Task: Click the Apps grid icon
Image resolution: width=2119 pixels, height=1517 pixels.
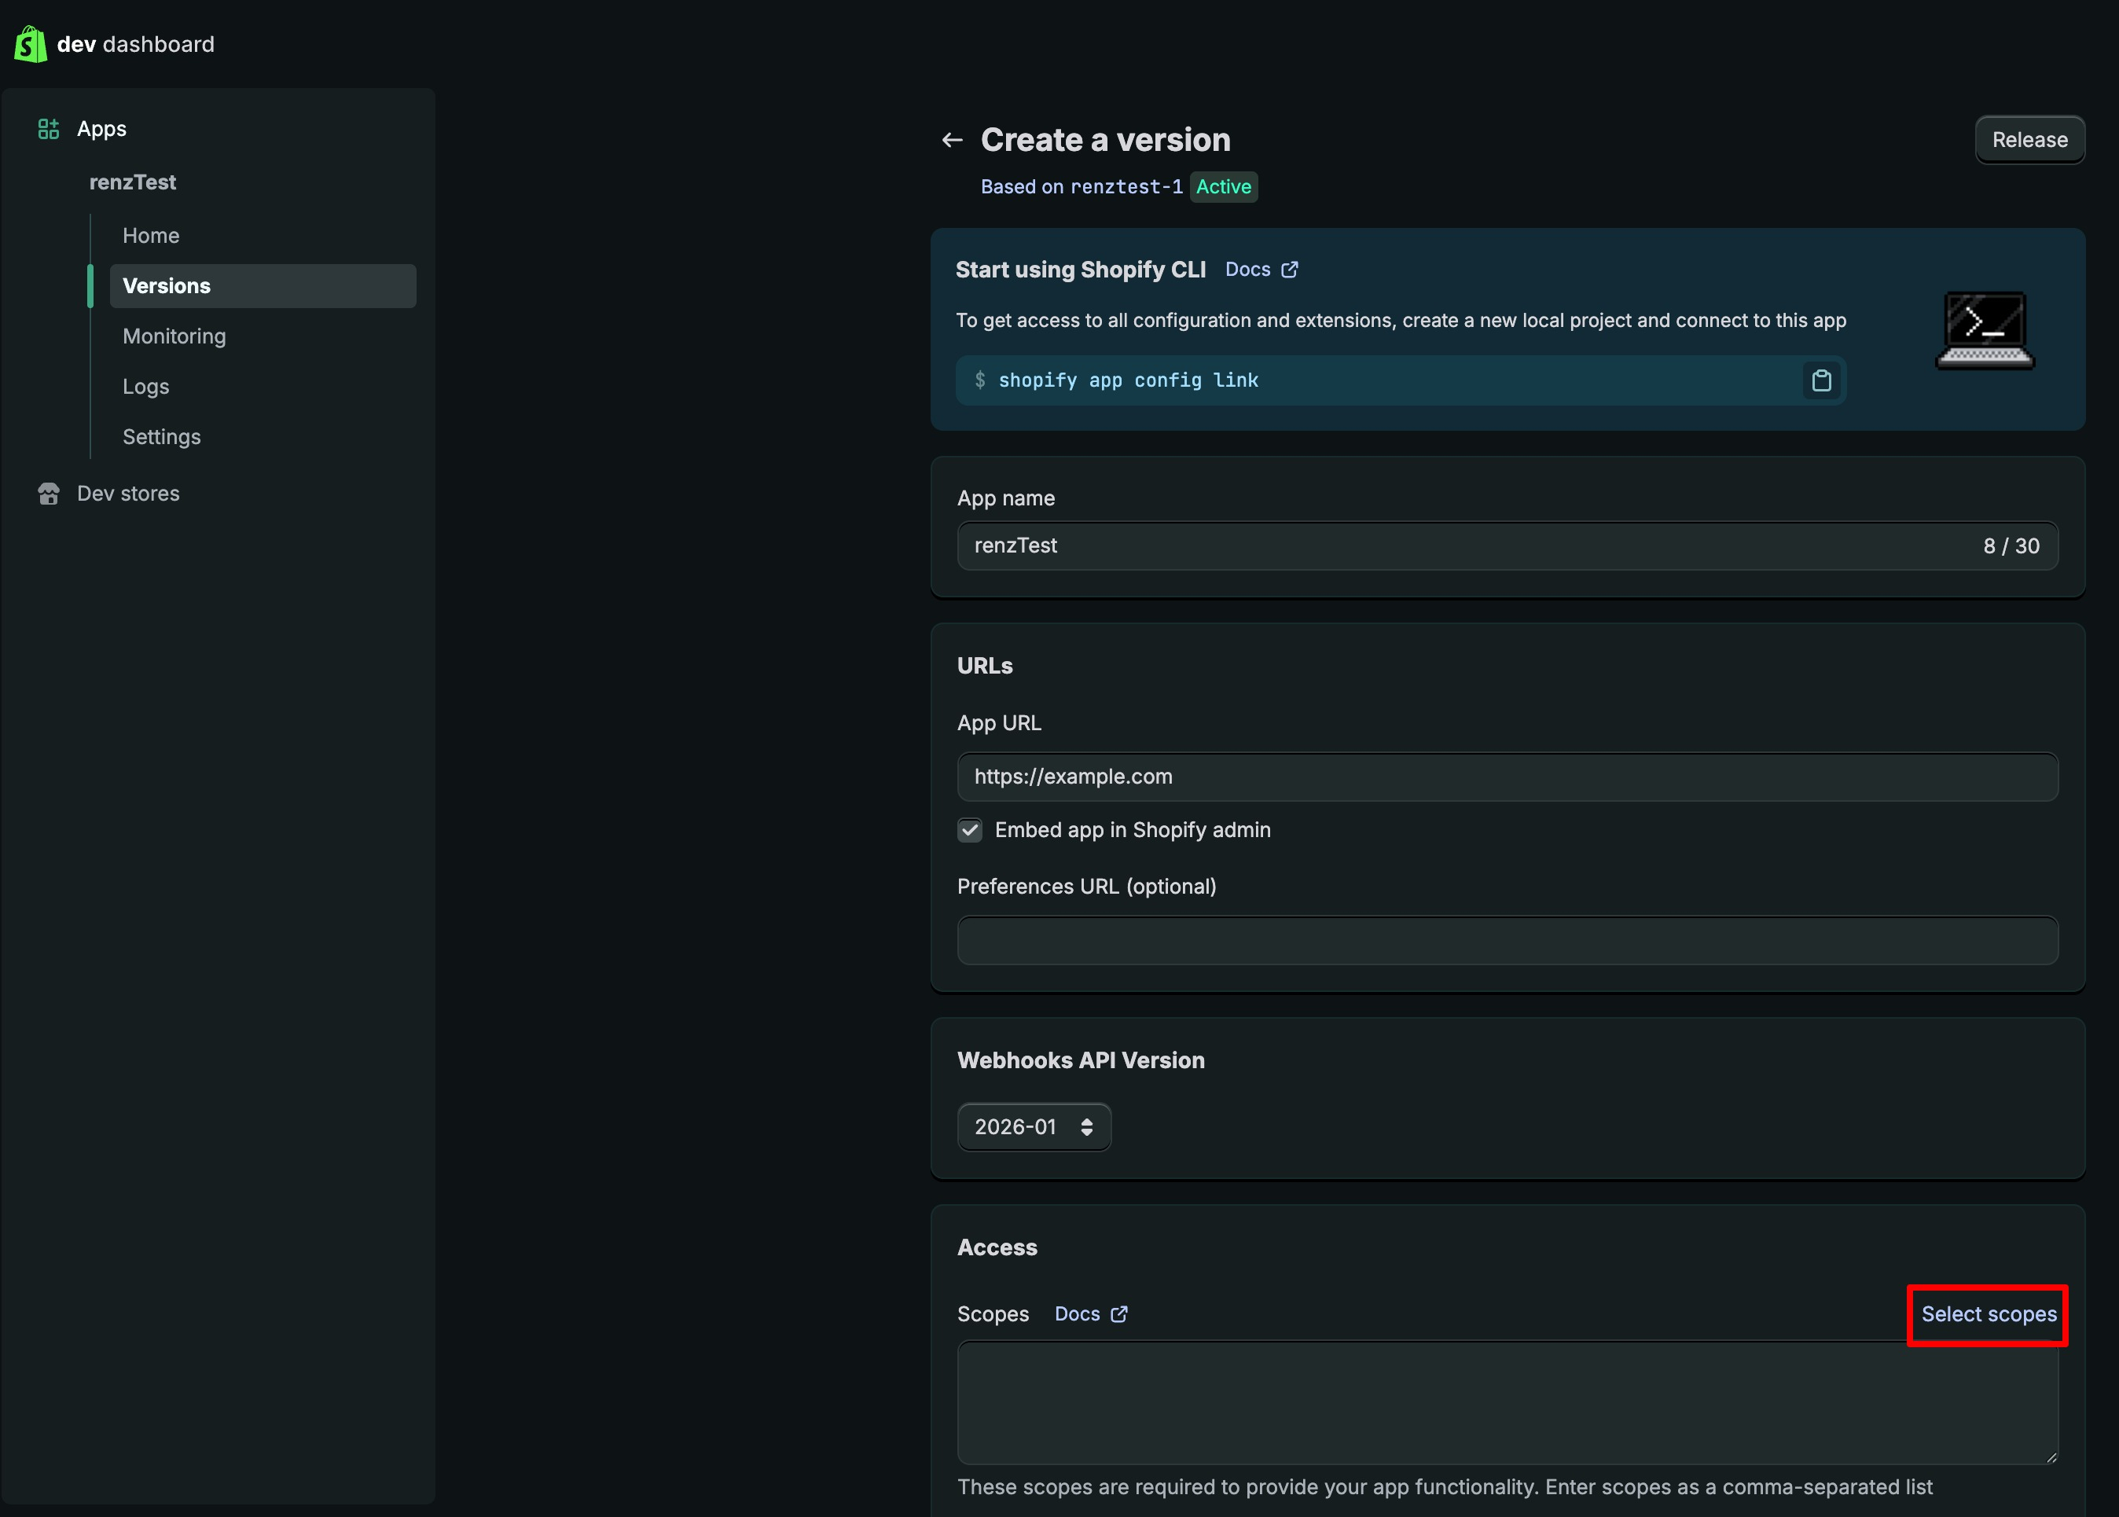Action: point(48,129)
